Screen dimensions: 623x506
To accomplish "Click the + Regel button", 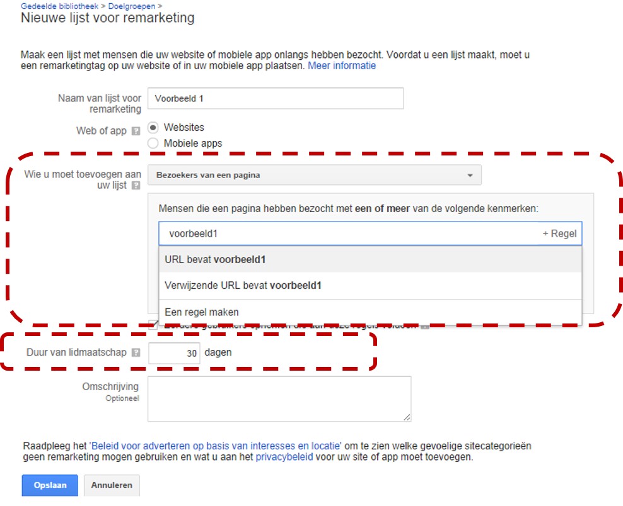I will 559,233.
